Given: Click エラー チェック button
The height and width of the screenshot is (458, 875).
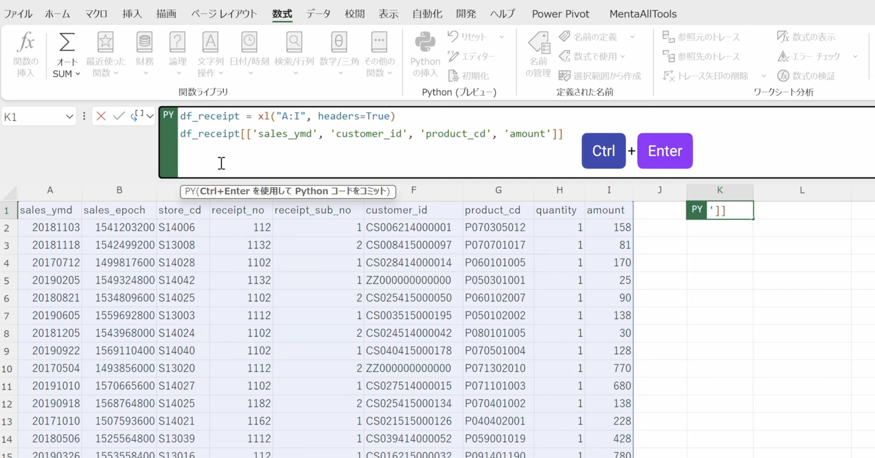Looking at the screenshot, I should pyautogui.click(x=809, y=56).
